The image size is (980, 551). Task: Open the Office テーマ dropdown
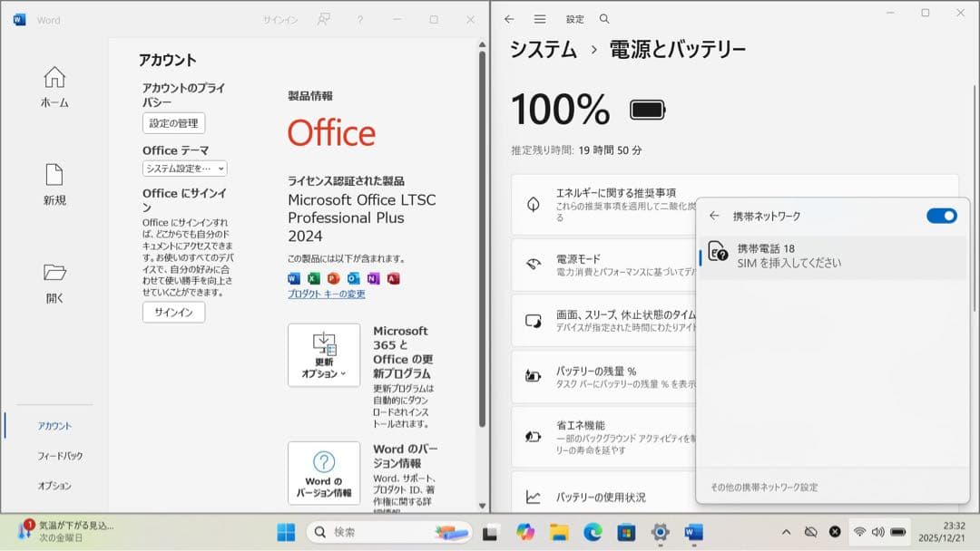(183, 168)
